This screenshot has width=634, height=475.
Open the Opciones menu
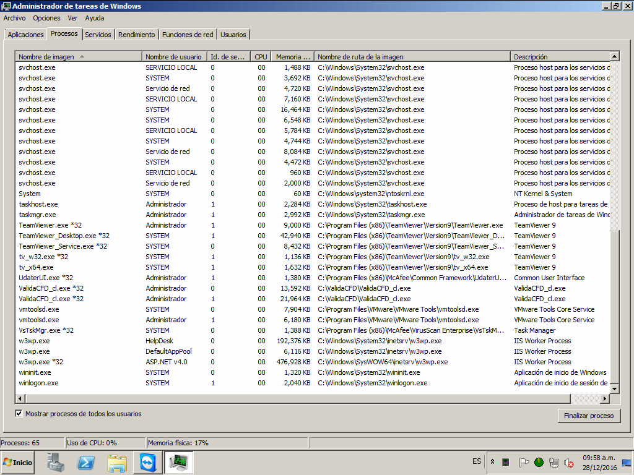[x=46, y=18]
